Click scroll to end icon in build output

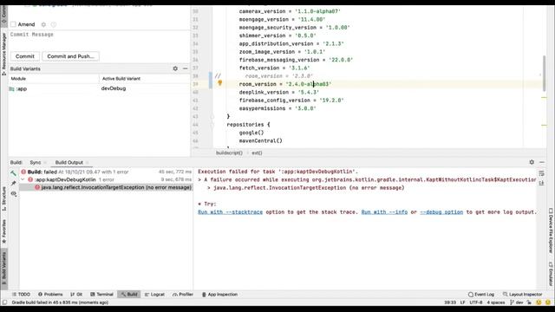(541, 183)
